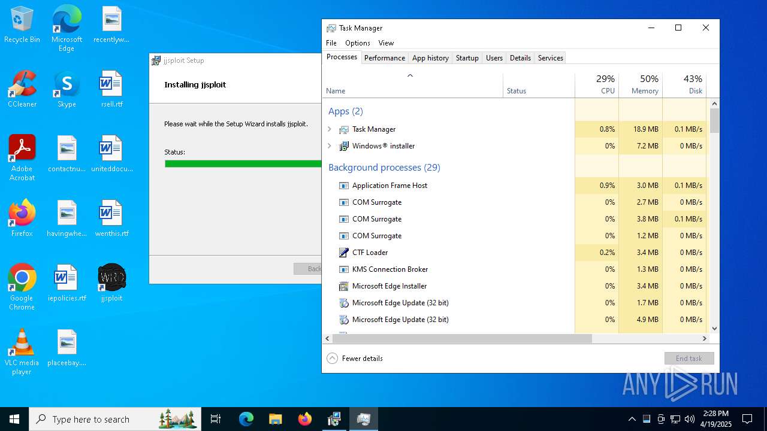Select wenthis.rtf document icon
Image resolution: width=767 pixels, height=431 pixels.
111,218
